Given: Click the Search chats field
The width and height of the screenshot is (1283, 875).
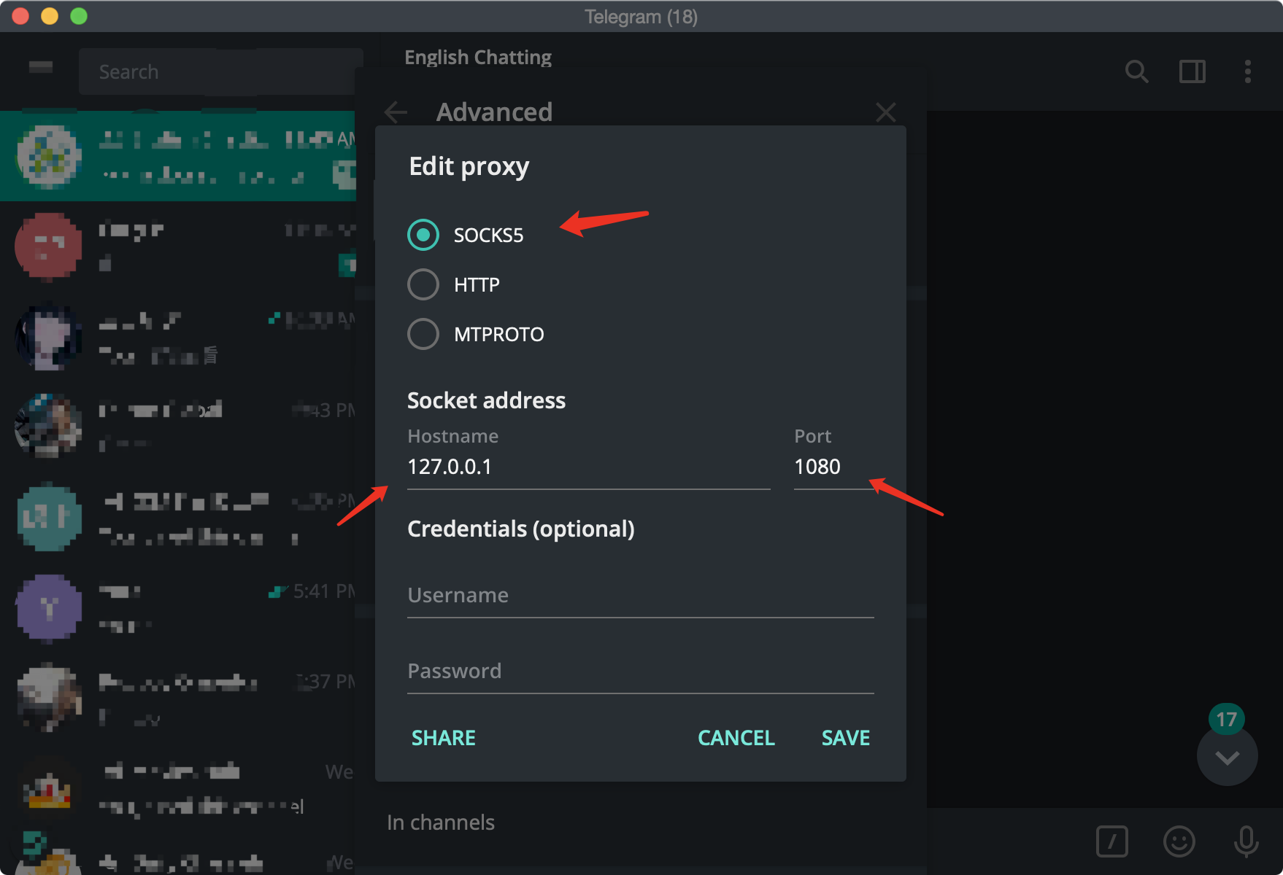Looking at the screenshot, I should pyautogui.click(x=220, y=71).
